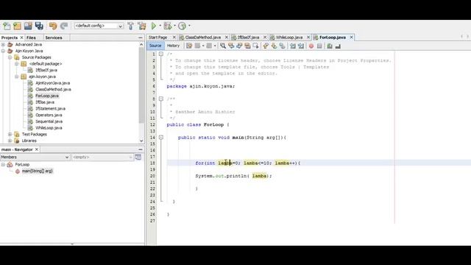Switch to the Services panel tab
471x265 pixels.
[54, 38]
